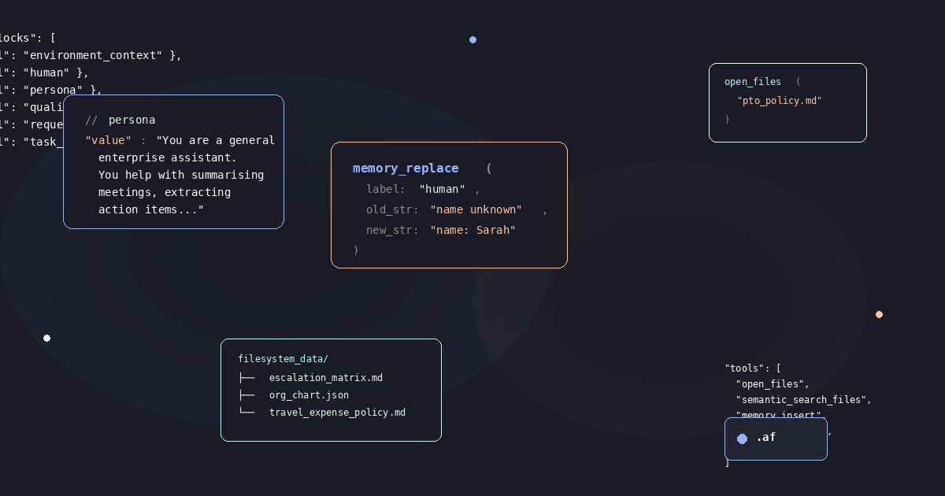
Task: Click the .af file format badge icon
Action: [x=776, y=439]
